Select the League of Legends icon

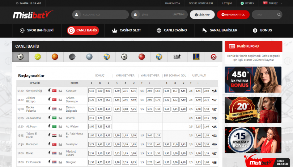tap(196, 57)
